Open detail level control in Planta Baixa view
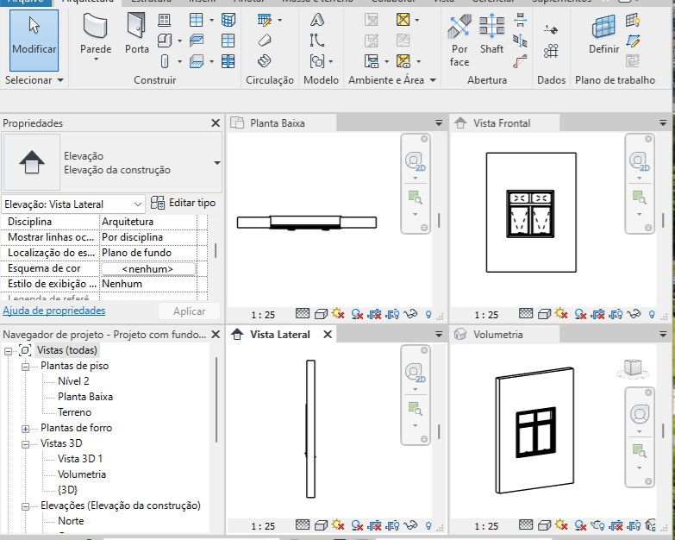675x540 pixels. 303,314
